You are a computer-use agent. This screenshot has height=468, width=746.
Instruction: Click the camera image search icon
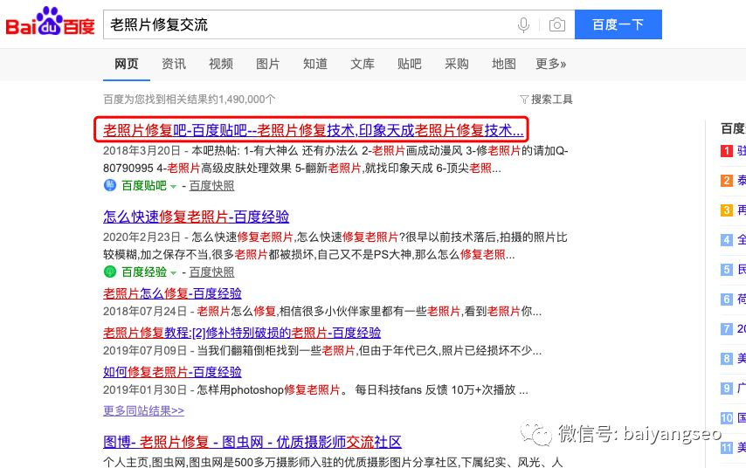tap(556, 25)
